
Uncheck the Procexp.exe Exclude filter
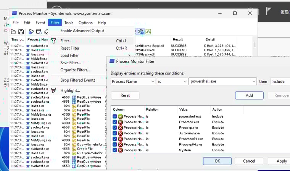pos(115,128)
